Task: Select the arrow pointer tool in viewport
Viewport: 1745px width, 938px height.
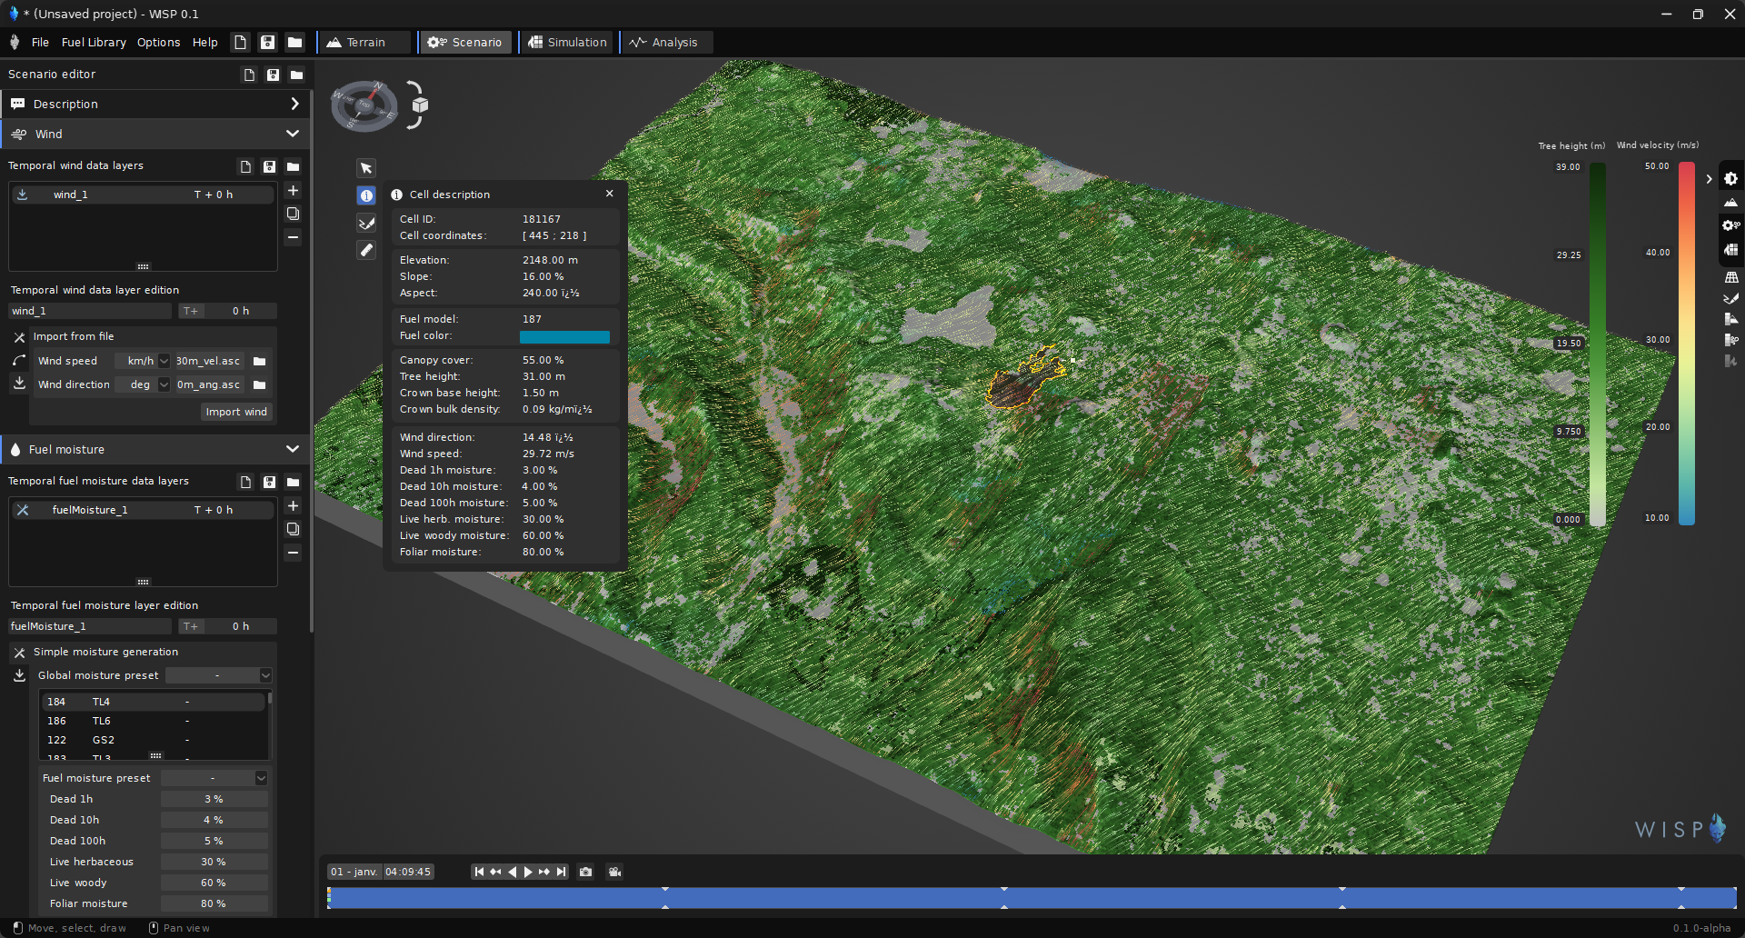Action: 366,168
